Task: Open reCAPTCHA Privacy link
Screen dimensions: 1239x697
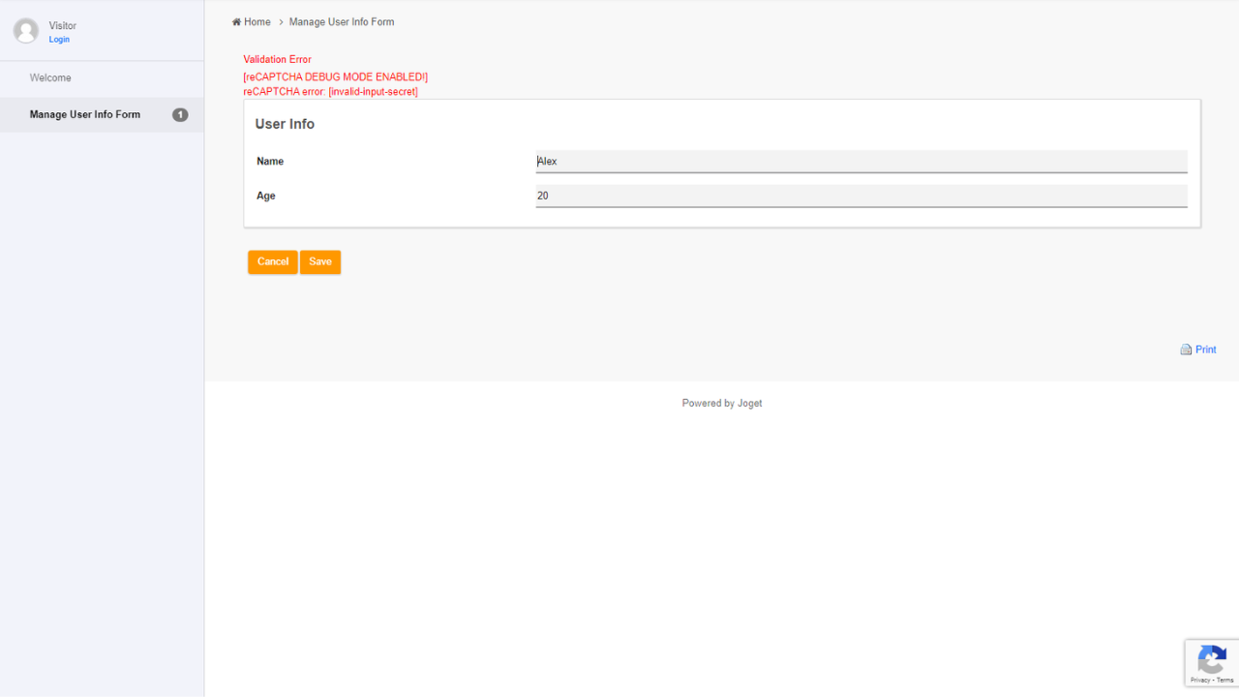Action: click(x=1199, y=681)
